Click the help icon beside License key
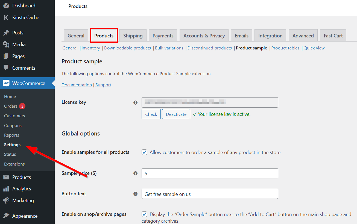357x224 pixels. (135, 102)
